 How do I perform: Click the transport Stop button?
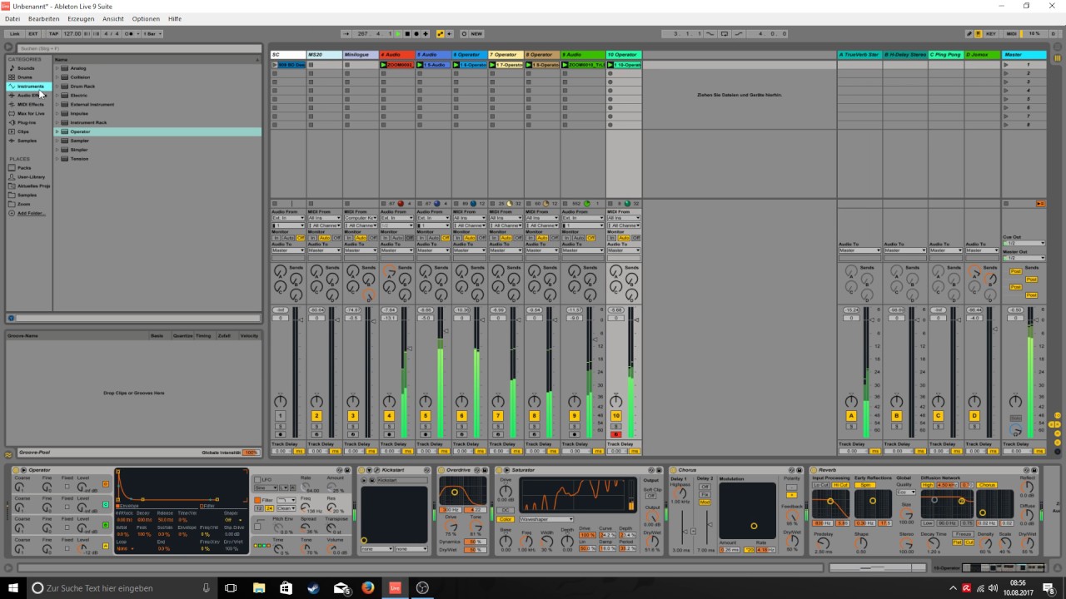[x=407, y=34]
